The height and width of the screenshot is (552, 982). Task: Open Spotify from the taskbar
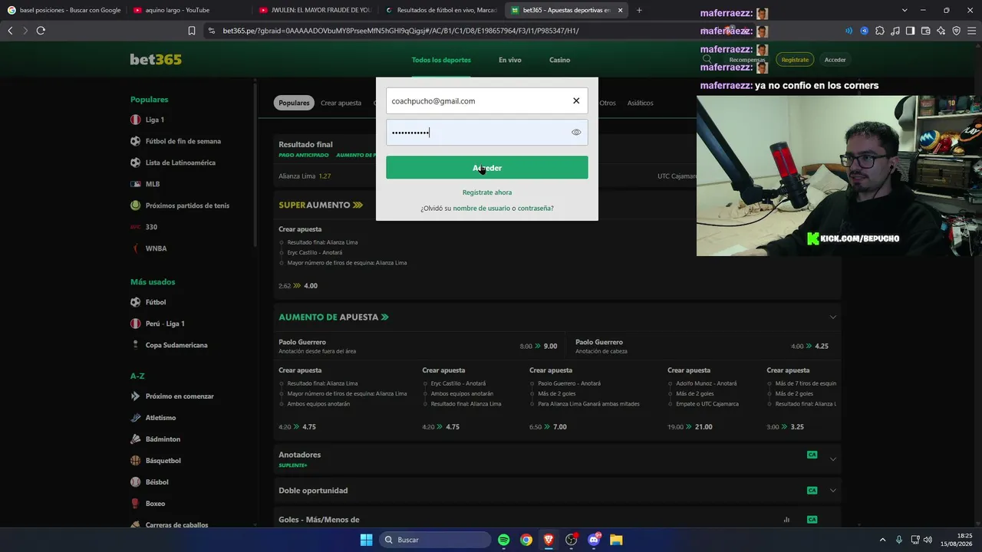[x=504, y=540]
